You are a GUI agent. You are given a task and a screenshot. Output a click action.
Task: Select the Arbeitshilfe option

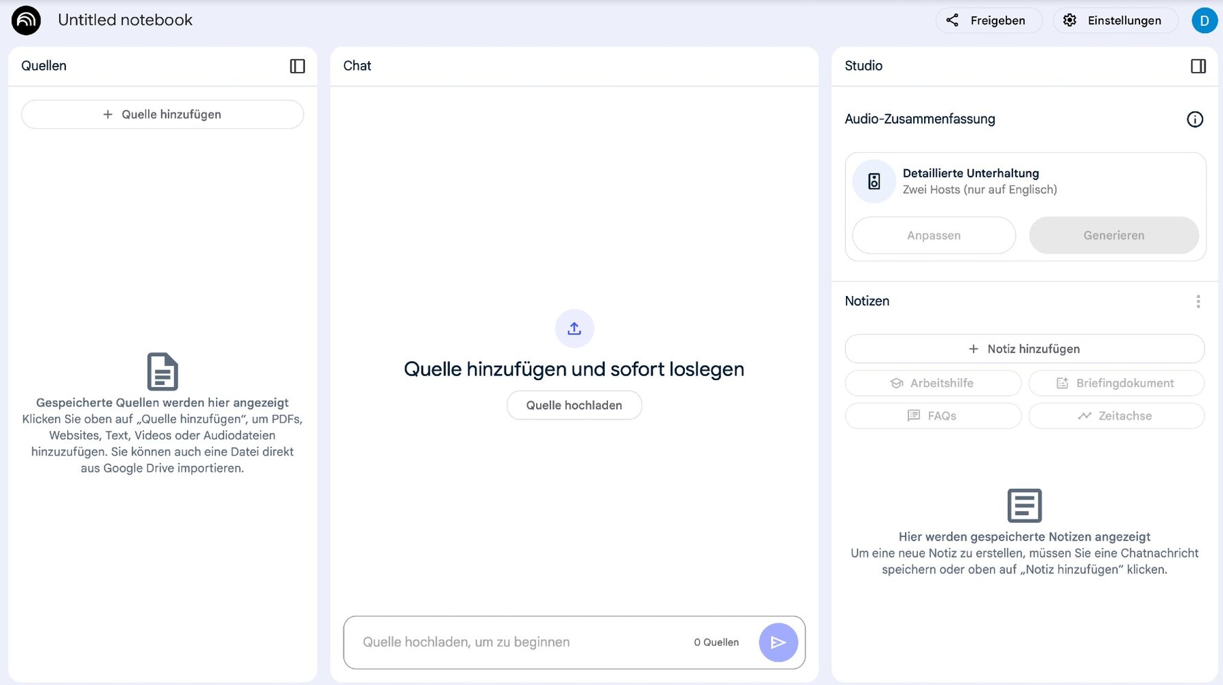tap(932, 383)
